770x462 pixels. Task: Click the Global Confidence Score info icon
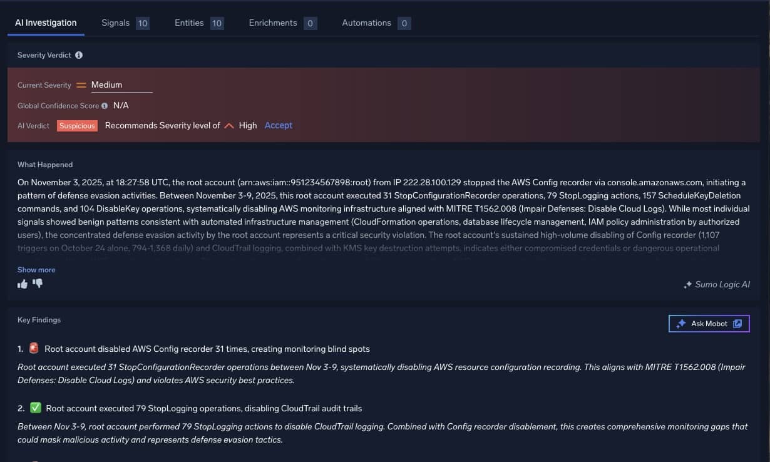pyautogui.click(x=104, y=106)
